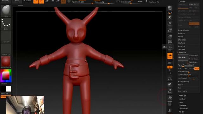Toggle the orange Local rotation button

click(170, 56)
